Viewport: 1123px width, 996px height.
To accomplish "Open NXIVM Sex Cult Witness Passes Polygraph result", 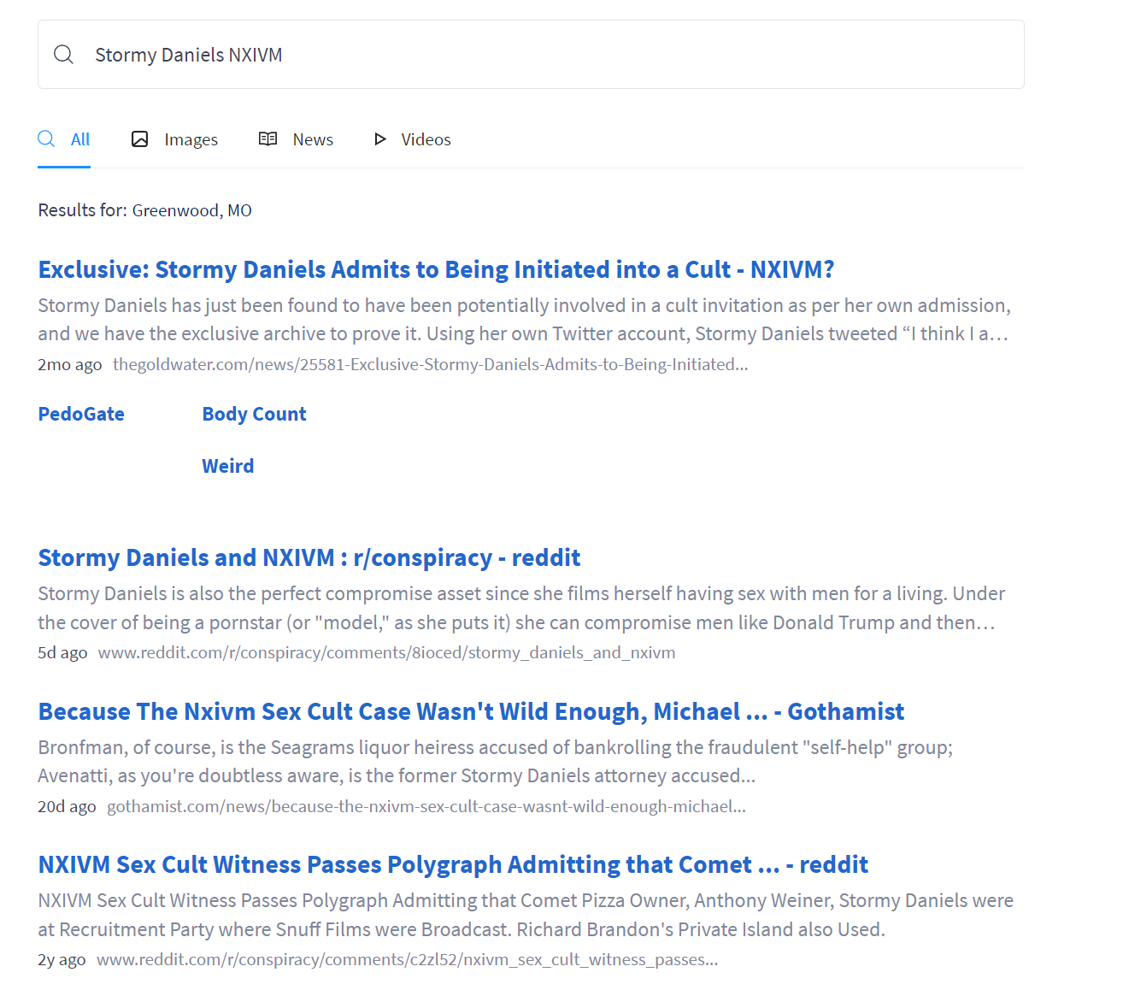I will tap(453, 864).
